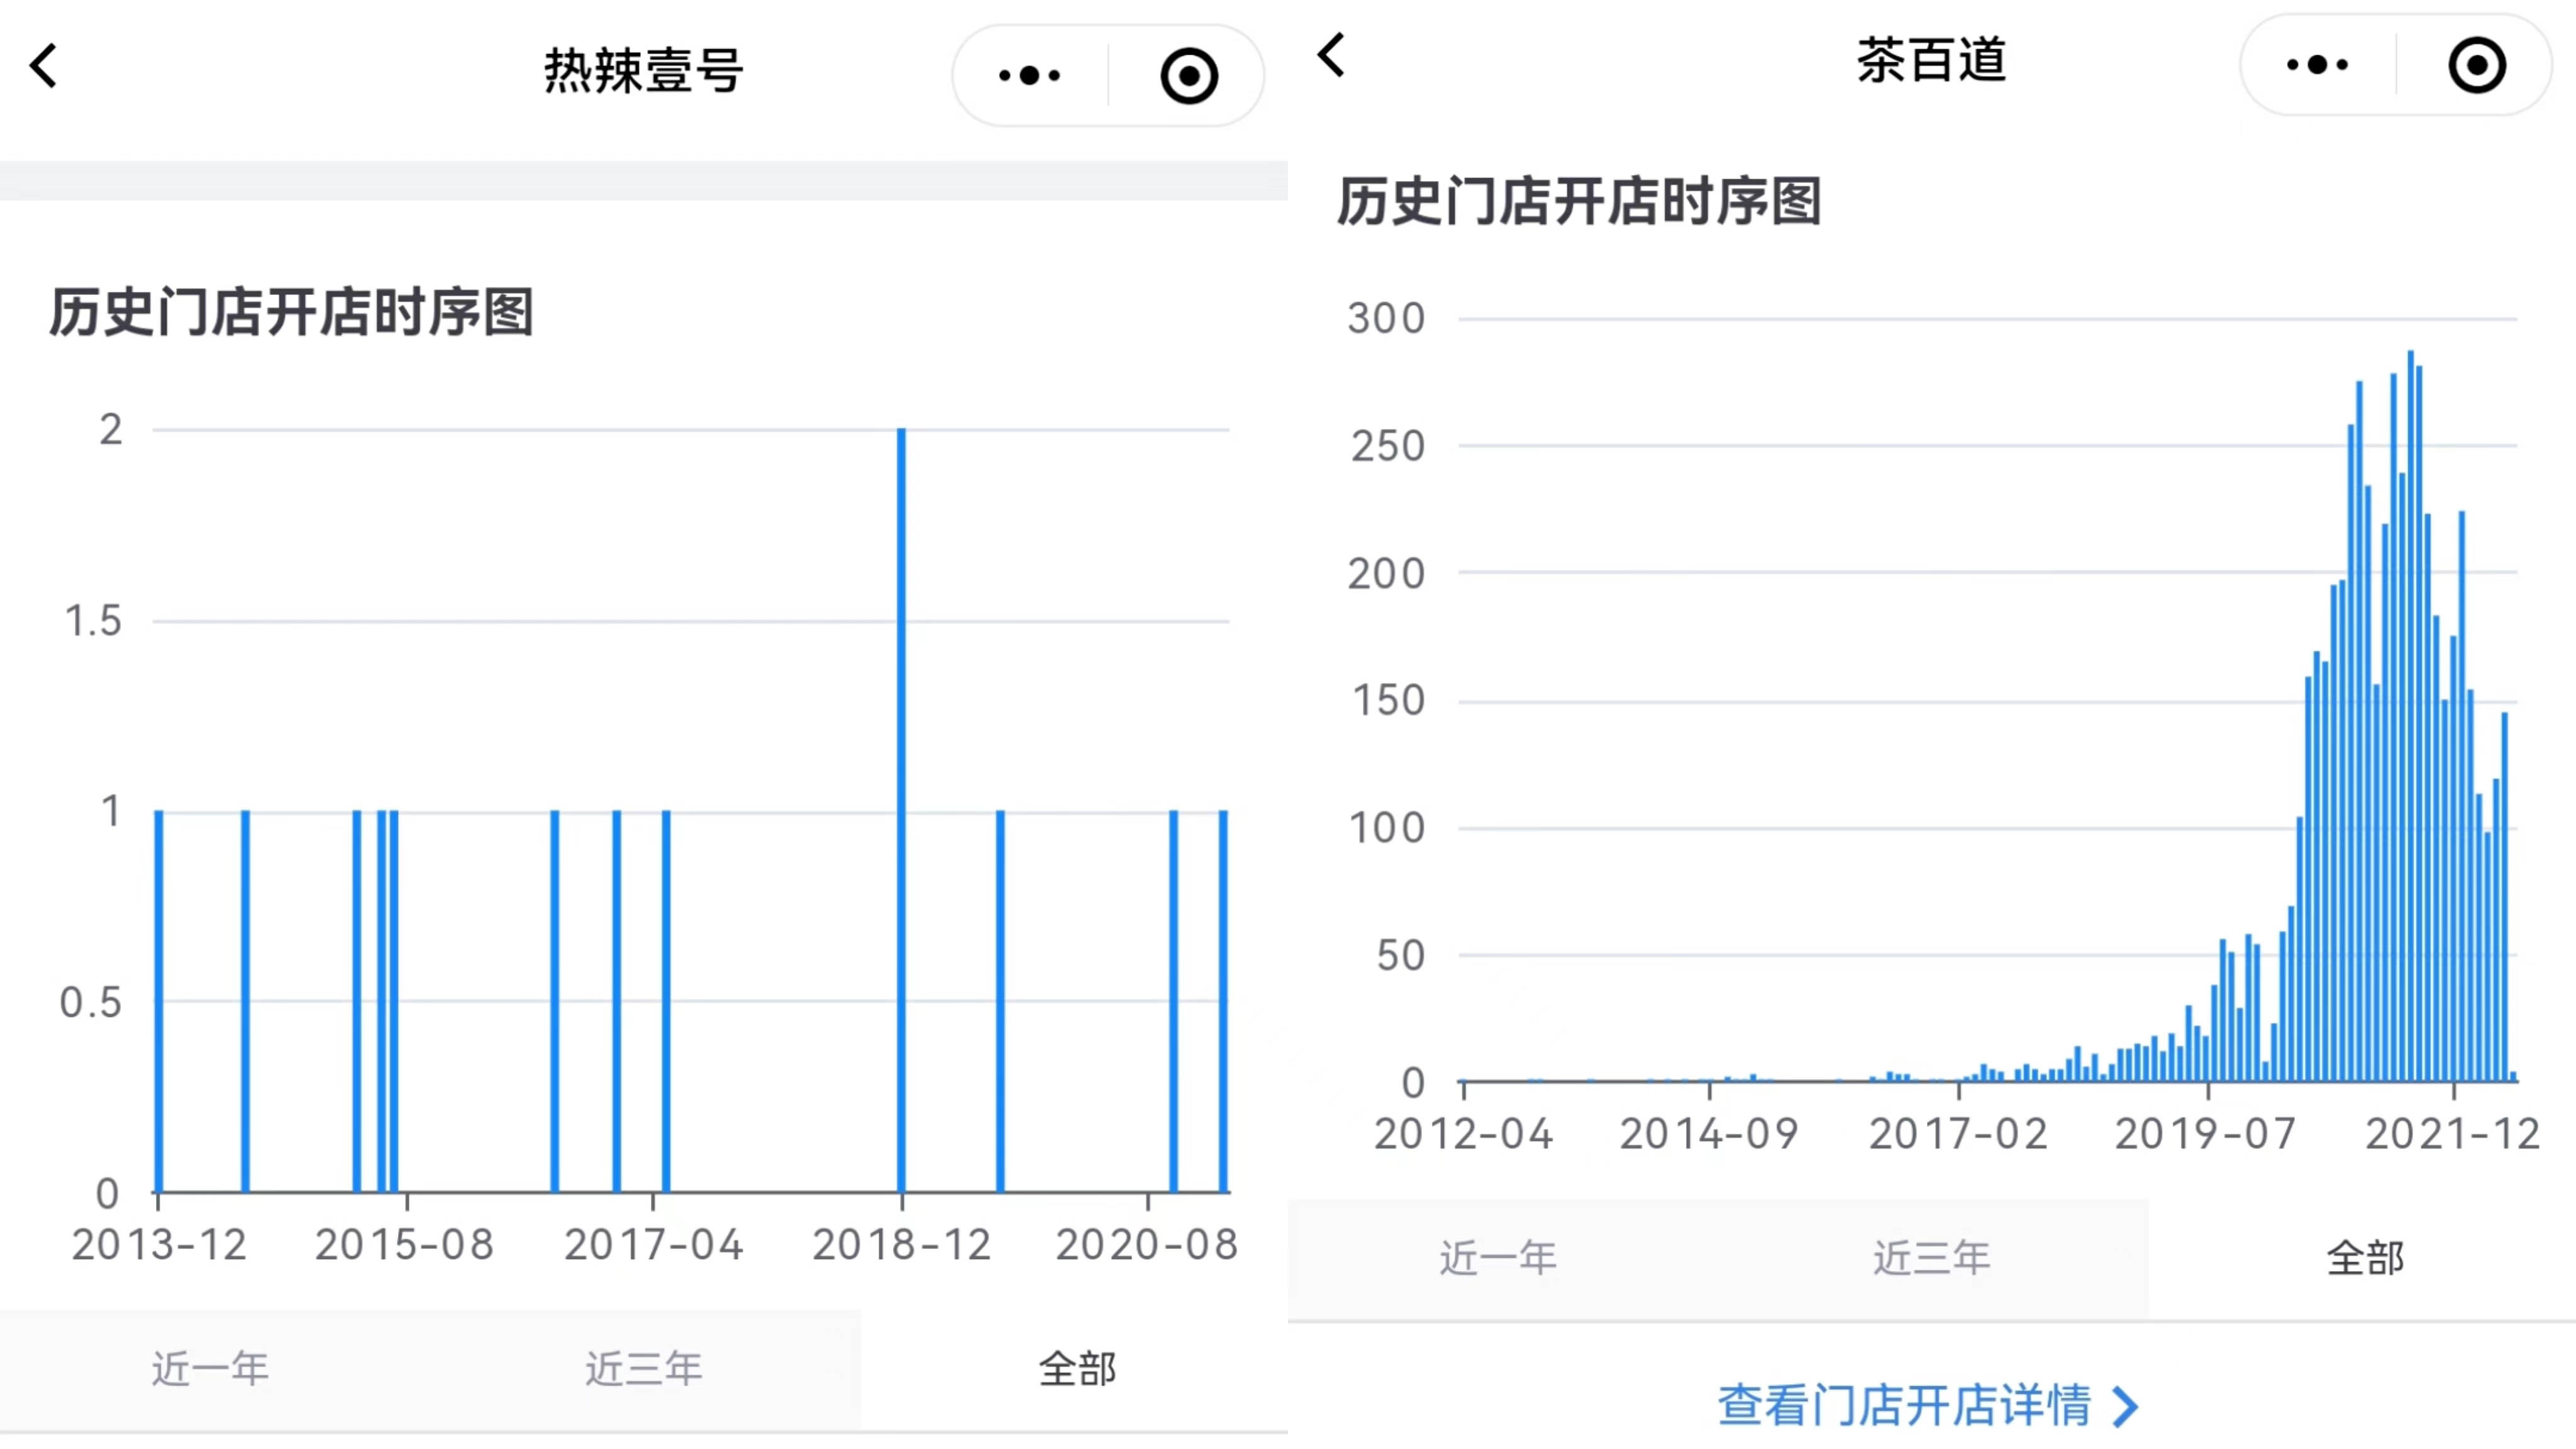The image size is (2576, 1449).
Task: Select 近三年 tab under 热辣壹号 chart
Action: click(644, 1369)
